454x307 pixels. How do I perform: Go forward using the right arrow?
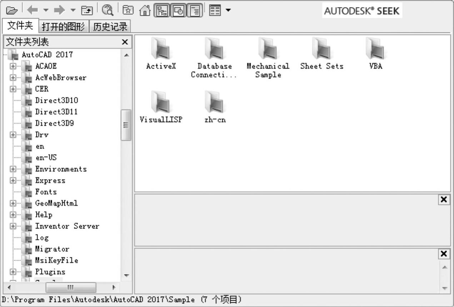point(59,10)
